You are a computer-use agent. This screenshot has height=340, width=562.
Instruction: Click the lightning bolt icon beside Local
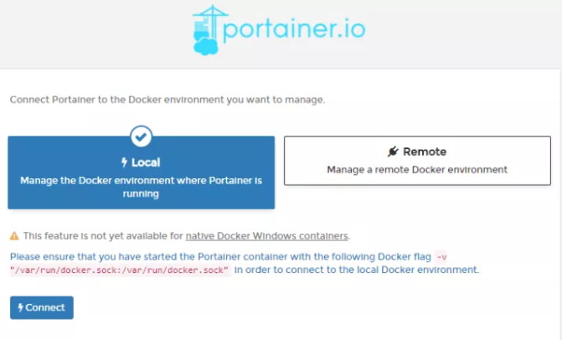pyautogui.click(x=124, y=162)
